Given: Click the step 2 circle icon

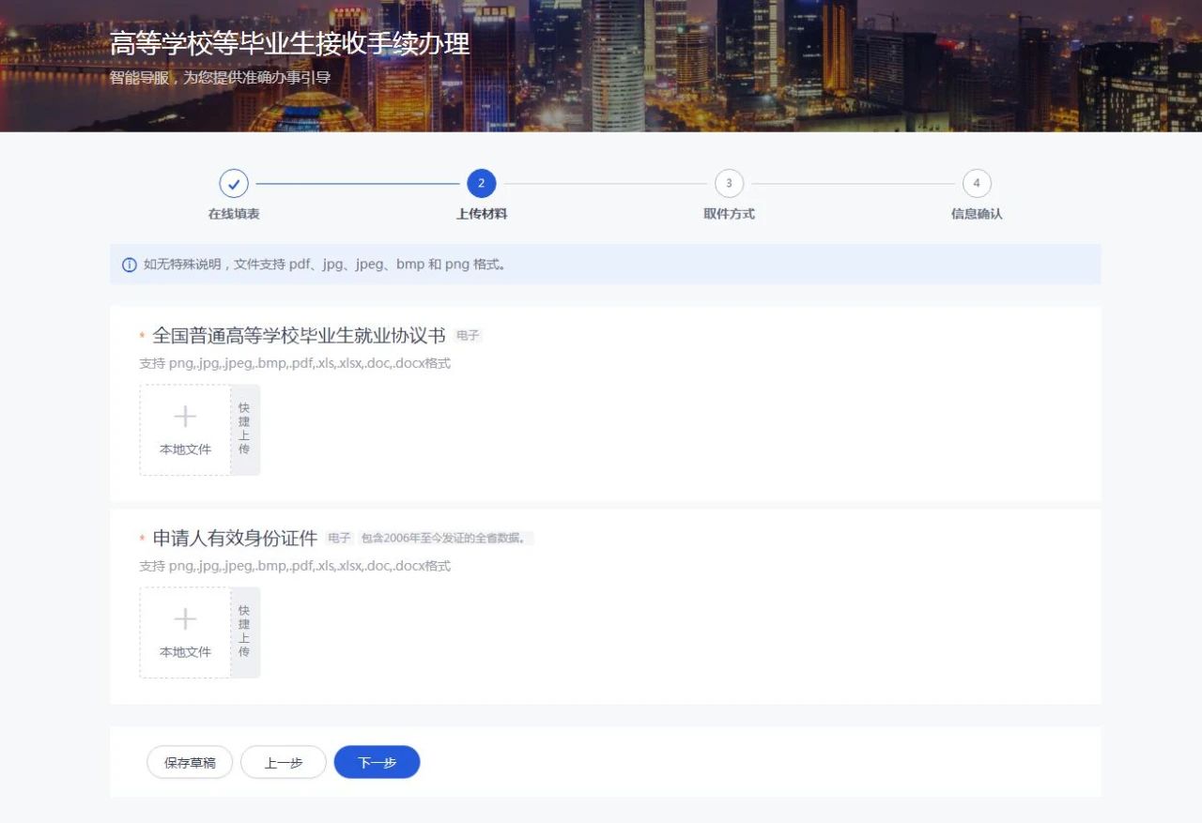Looking at the screenshot, I should point(482,184).
